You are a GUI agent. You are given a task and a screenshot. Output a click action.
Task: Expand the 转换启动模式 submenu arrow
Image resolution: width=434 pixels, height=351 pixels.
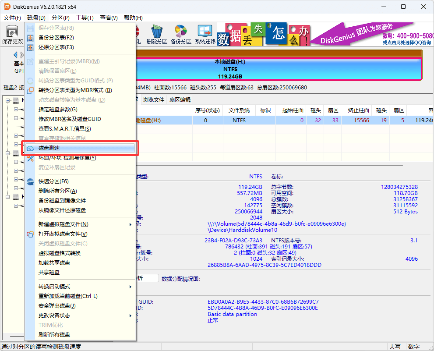pos(131,287)
